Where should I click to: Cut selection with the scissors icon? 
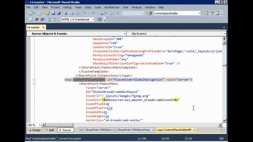[x=66, y=13]
